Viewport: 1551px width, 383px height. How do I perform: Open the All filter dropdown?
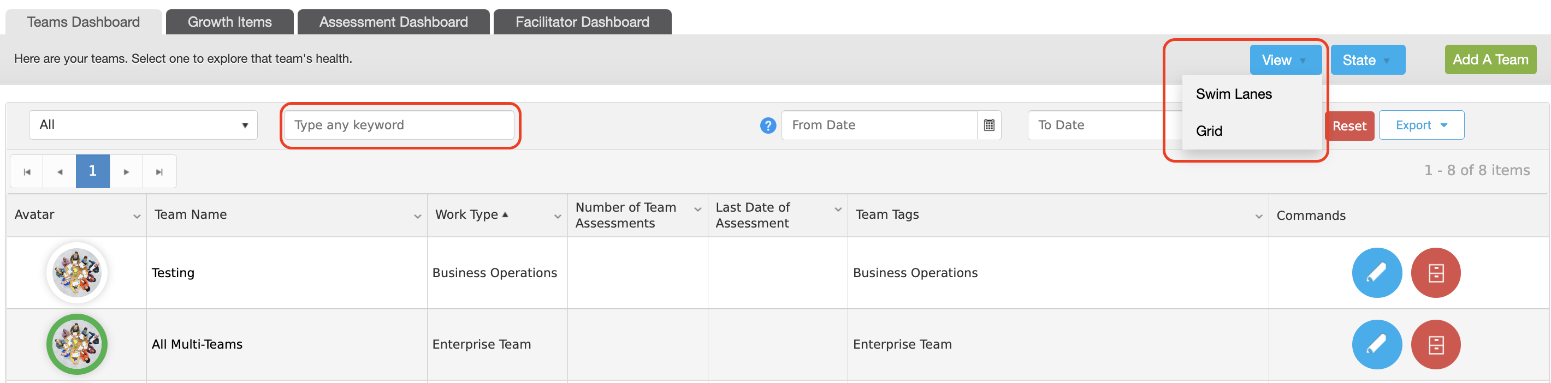(143, 125)
